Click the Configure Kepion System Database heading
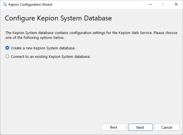Screen dimensions: 183x135 point(58,18)
